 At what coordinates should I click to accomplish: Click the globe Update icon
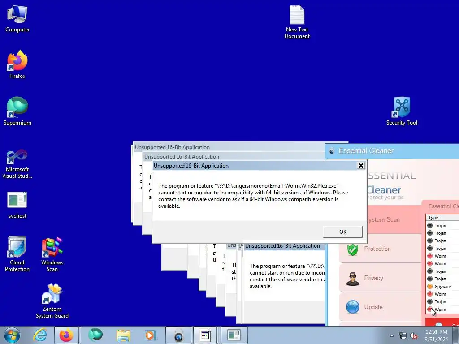coord(352,307)
